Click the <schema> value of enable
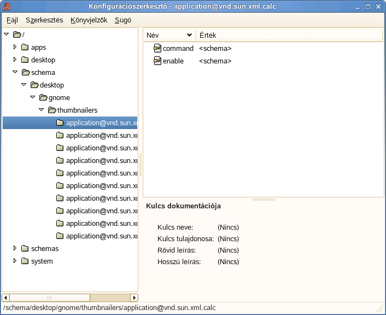This screenshot has height=315, width=386. tap(215, 61)
